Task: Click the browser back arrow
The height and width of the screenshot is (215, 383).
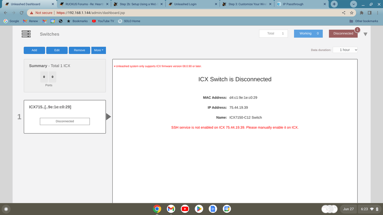Action: coord(6,13)
